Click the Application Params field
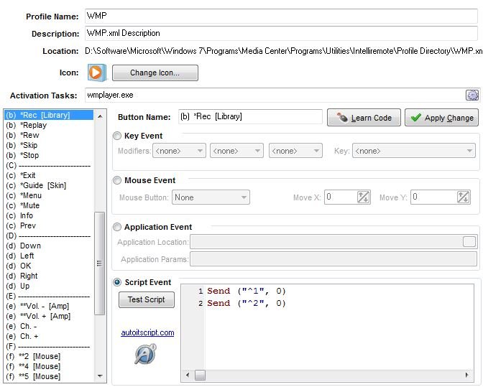Image resolution: width=483 pixels, height=387 pixels. (x=333, y=258)
